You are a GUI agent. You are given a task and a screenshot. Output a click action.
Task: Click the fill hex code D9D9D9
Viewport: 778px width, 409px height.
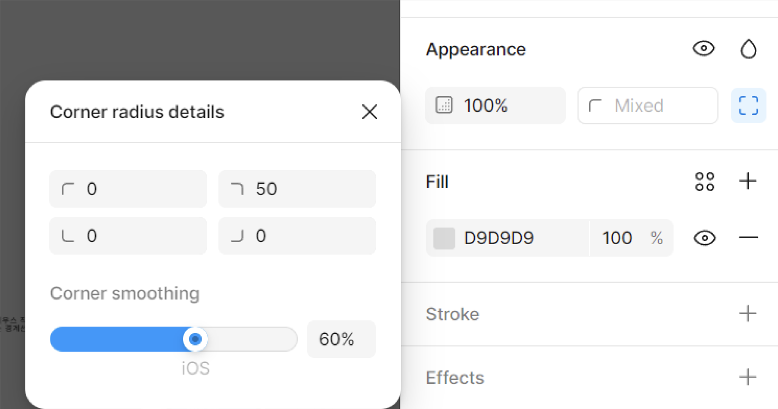click(499, 238)
